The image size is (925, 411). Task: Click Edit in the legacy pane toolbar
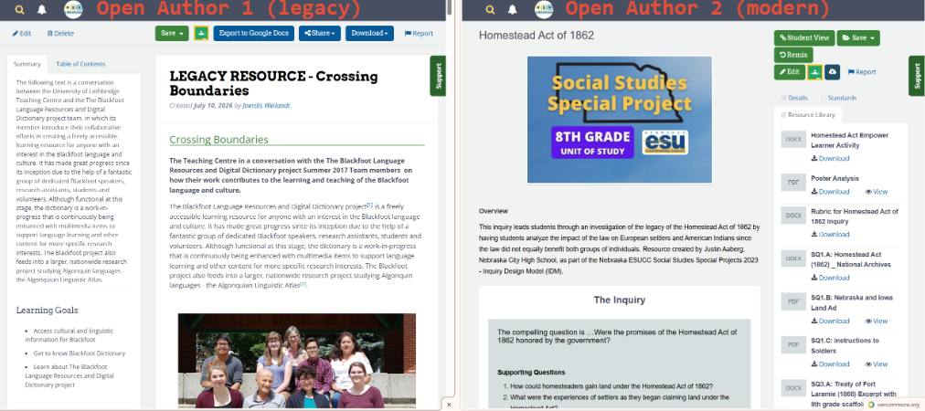point(22,34)
